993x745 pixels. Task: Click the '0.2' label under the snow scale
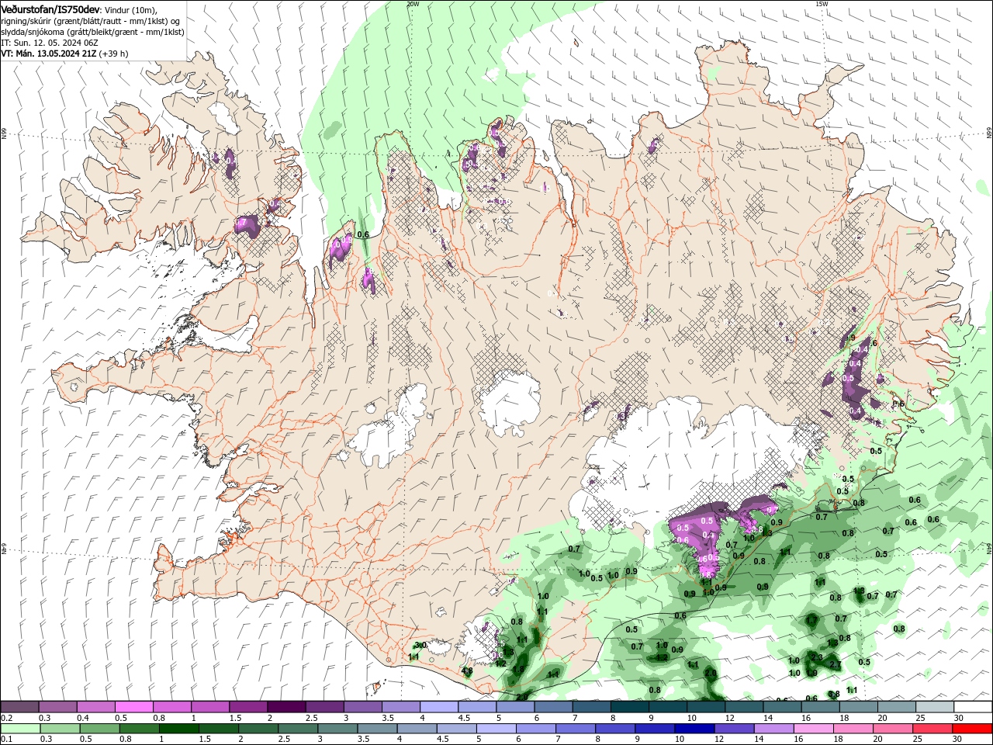pyautogui.click(x=7, y=718)
